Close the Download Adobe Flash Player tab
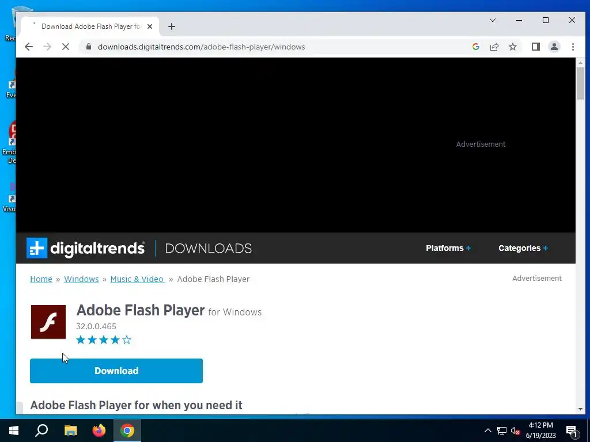 pyautogui.click(x=150, y=26)
